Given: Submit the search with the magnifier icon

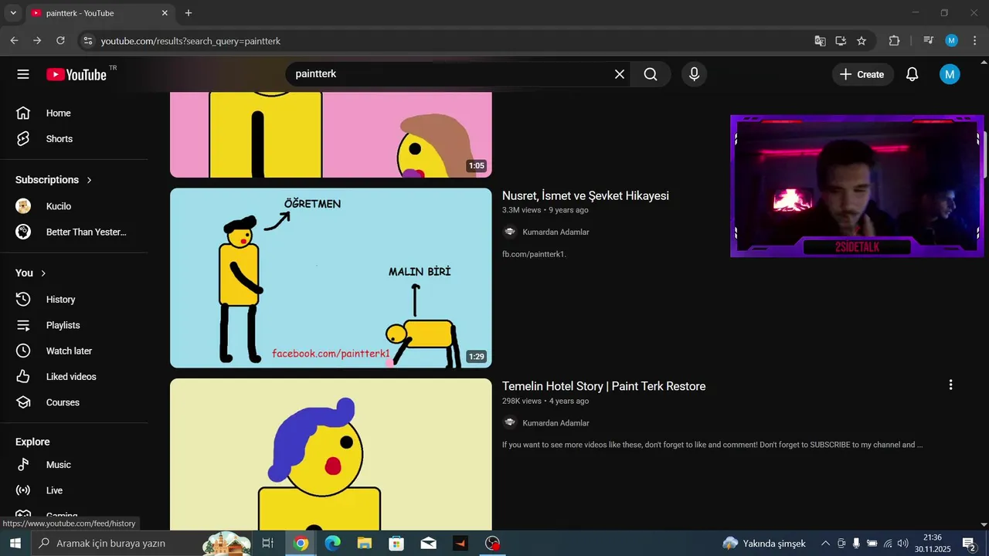Looking at the screenshot, I should click(x=651, y=74).
